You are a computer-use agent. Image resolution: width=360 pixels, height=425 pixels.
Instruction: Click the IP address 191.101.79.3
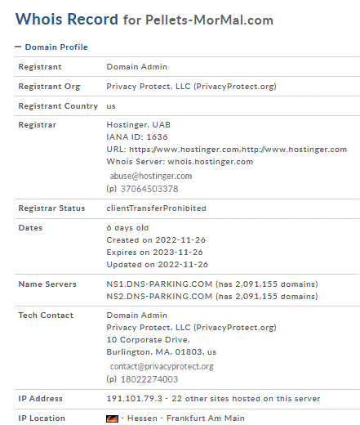tap(134, 399)
